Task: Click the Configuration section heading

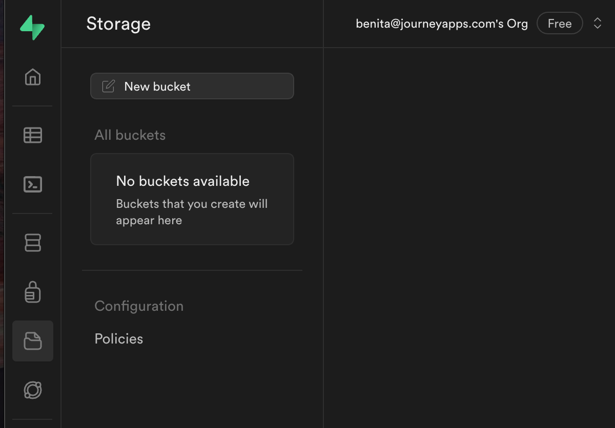Action: pyautogui.click(x=139, y=306)
